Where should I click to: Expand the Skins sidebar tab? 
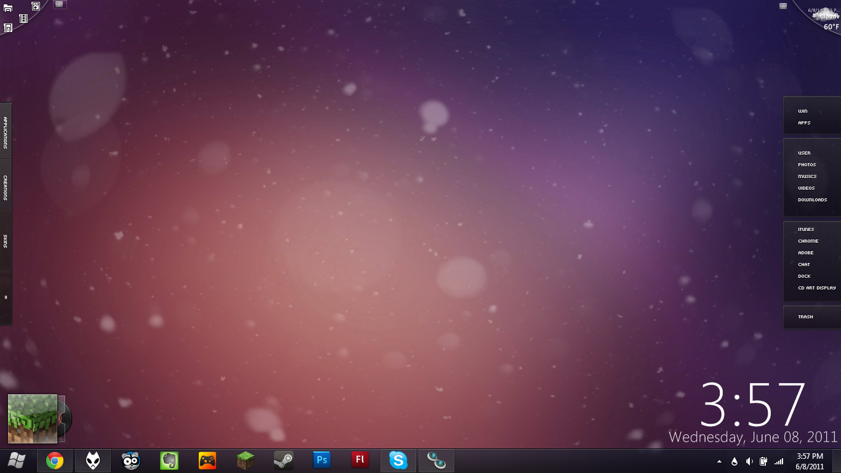coord(6,241)
